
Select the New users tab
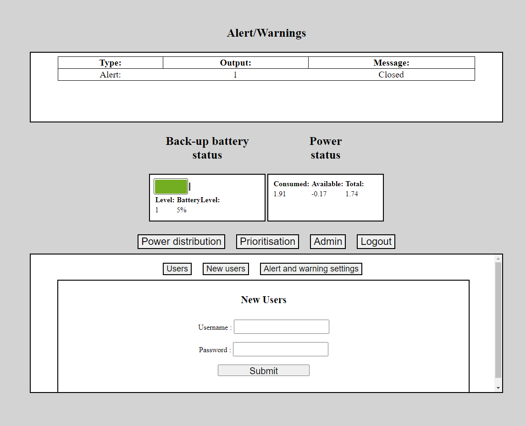click(226, 269)
